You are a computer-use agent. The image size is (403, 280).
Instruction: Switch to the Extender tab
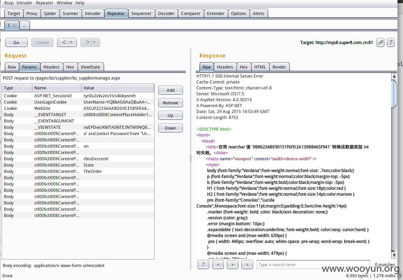pyautogui.click(x=216, y=13)
